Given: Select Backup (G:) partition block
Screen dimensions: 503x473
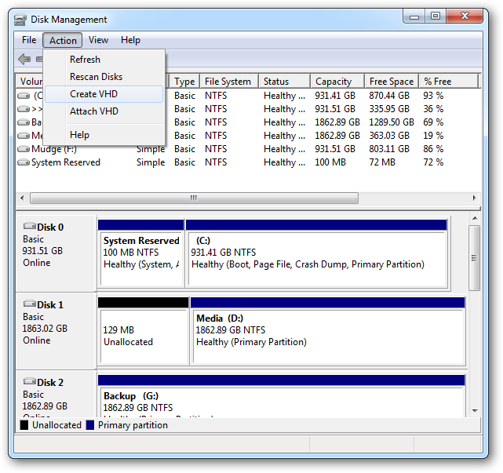Looking at the screenshot, I should pyautogui.click(x=282, y=397).
